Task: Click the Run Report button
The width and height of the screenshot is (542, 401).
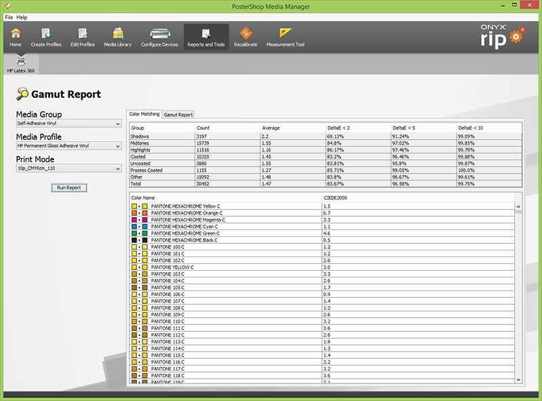Action: click(x=69, y=188)
